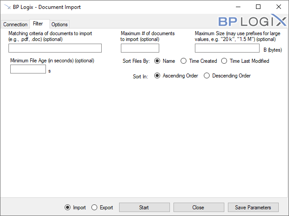Viewport: 289px width, 216px height.
Task: Click the BP Logix title bar icon
Action: pos(7,7)
